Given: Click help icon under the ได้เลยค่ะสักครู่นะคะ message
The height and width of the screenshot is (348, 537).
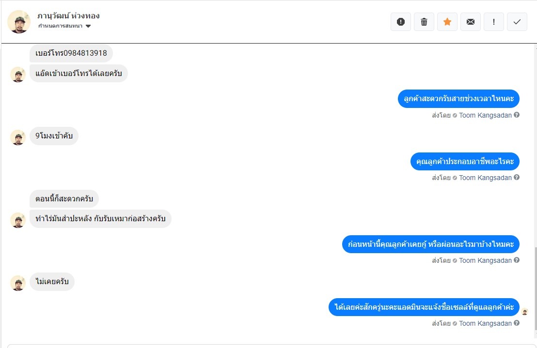Looking at the screenshot, I should 517,323.
